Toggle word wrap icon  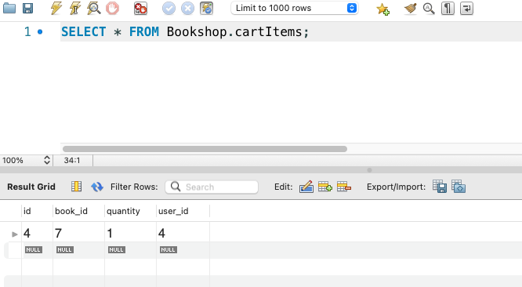click(466, 9)
